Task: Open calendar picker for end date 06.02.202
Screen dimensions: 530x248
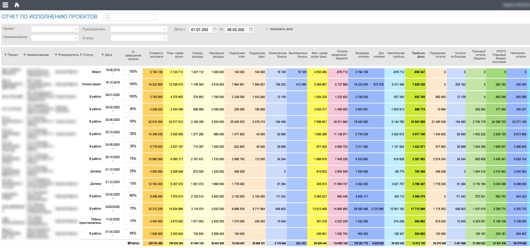Action: [251, 29]
